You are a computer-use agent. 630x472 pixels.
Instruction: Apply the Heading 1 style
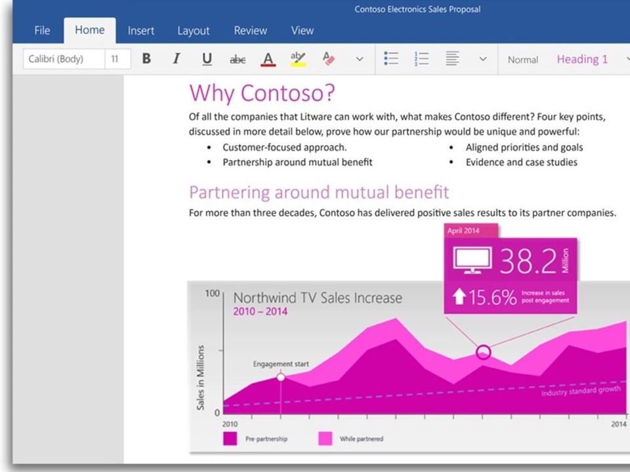tap(582, 59)
